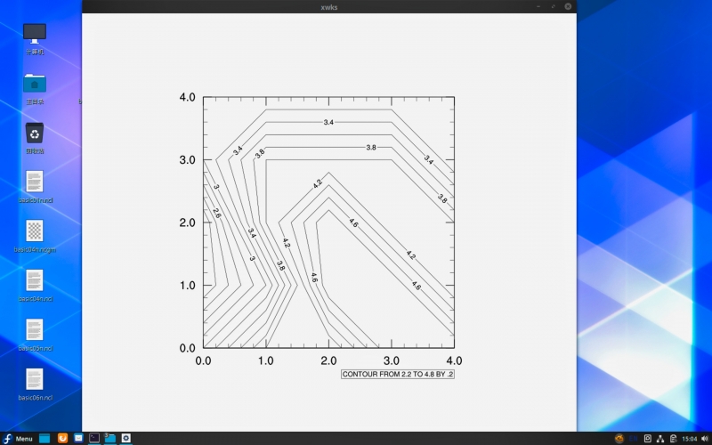The height and width of the screenshot is (445, 712).
Task: Launch the terminal from the taskbar
Action: coord(94,438)
